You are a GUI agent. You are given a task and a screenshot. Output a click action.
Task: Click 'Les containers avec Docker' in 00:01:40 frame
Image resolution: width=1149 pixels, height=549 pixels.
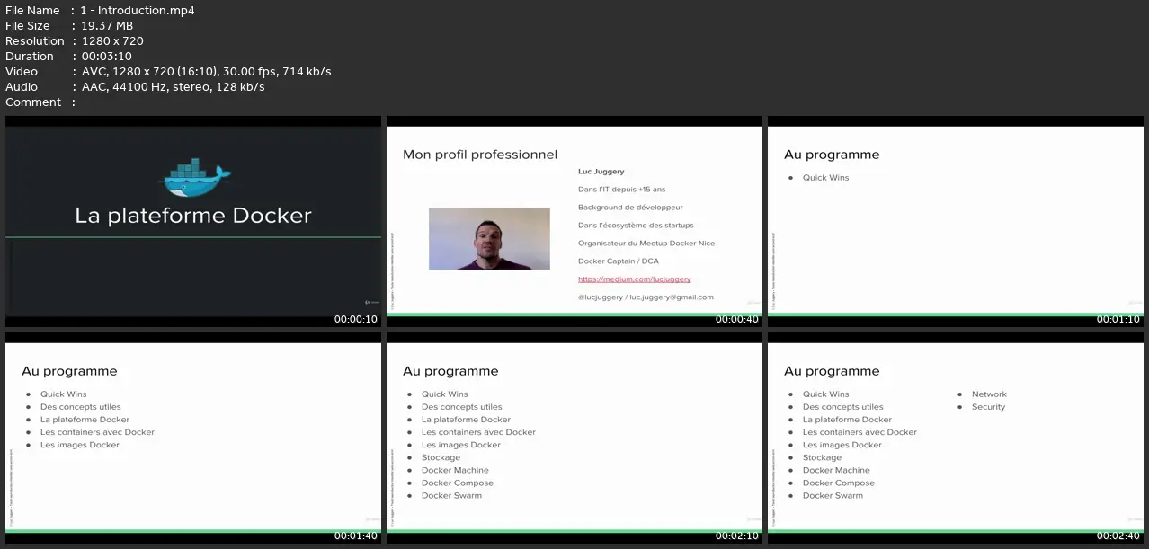(97, 432)
